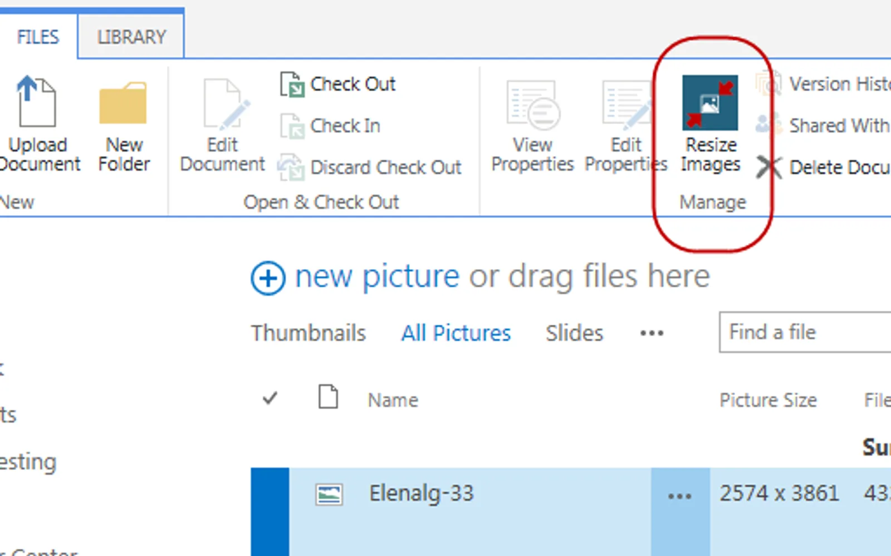
Task: Click the new picture plus icon
Action: coord(268,277)
